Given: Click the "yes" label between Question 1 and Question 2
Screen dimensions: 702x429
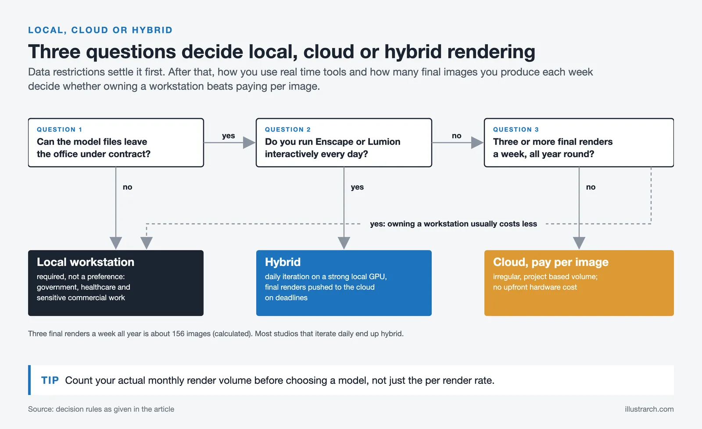Looking at the screenshot, I should click(x=229, y=136).
